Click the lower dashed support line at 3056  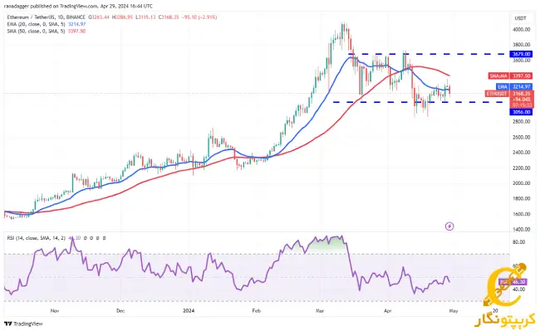tap(420, 102)
